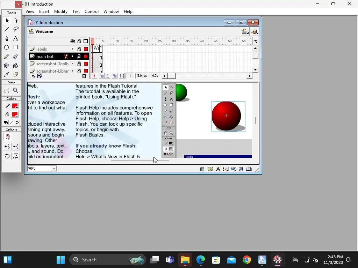Select the Line tool

pyautogui.click(x=7, y=29)
